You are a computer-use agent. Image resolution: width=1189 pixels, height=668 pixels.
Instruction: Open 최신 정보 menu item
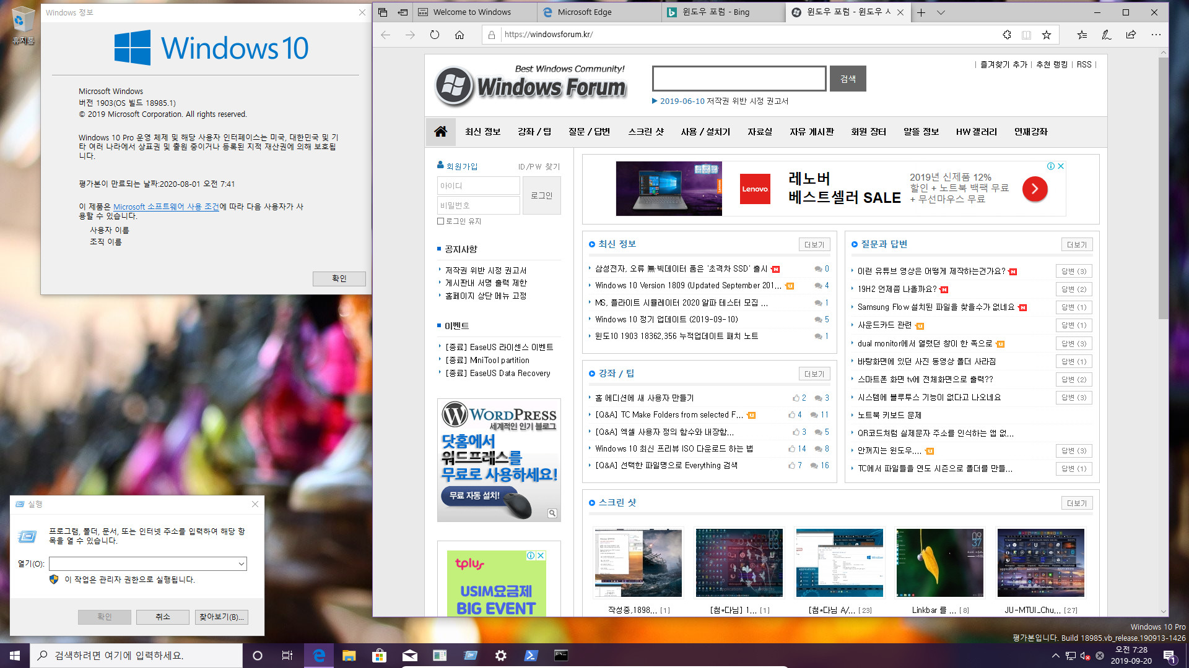click(x=482, y=132)
